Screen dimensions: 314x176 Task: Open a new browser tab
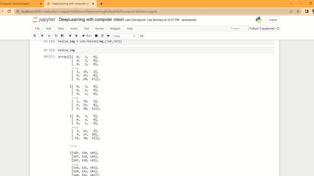(102, 3)
